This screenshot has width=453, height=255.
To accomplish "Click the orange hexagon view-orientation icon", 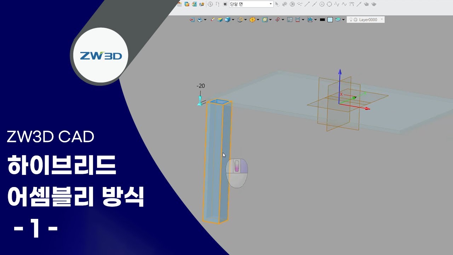I will click(x=252, y=20).
